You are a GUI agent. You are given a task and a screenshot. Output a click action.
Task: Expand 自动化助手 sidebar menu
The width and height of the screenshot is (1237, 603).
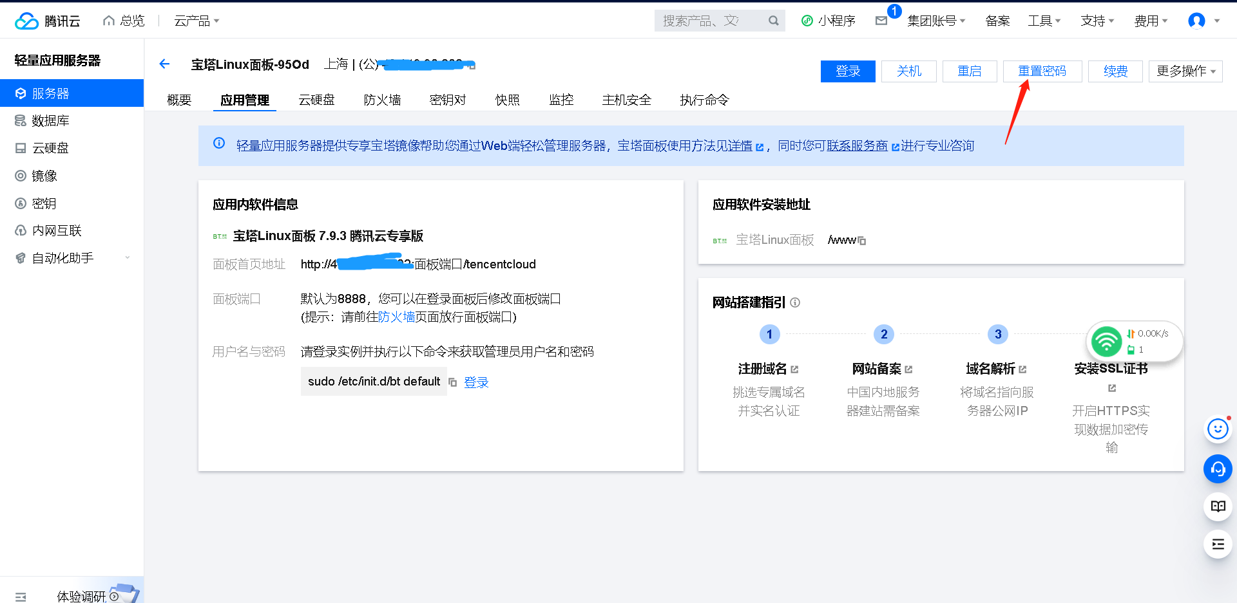[x=72, y=258]
